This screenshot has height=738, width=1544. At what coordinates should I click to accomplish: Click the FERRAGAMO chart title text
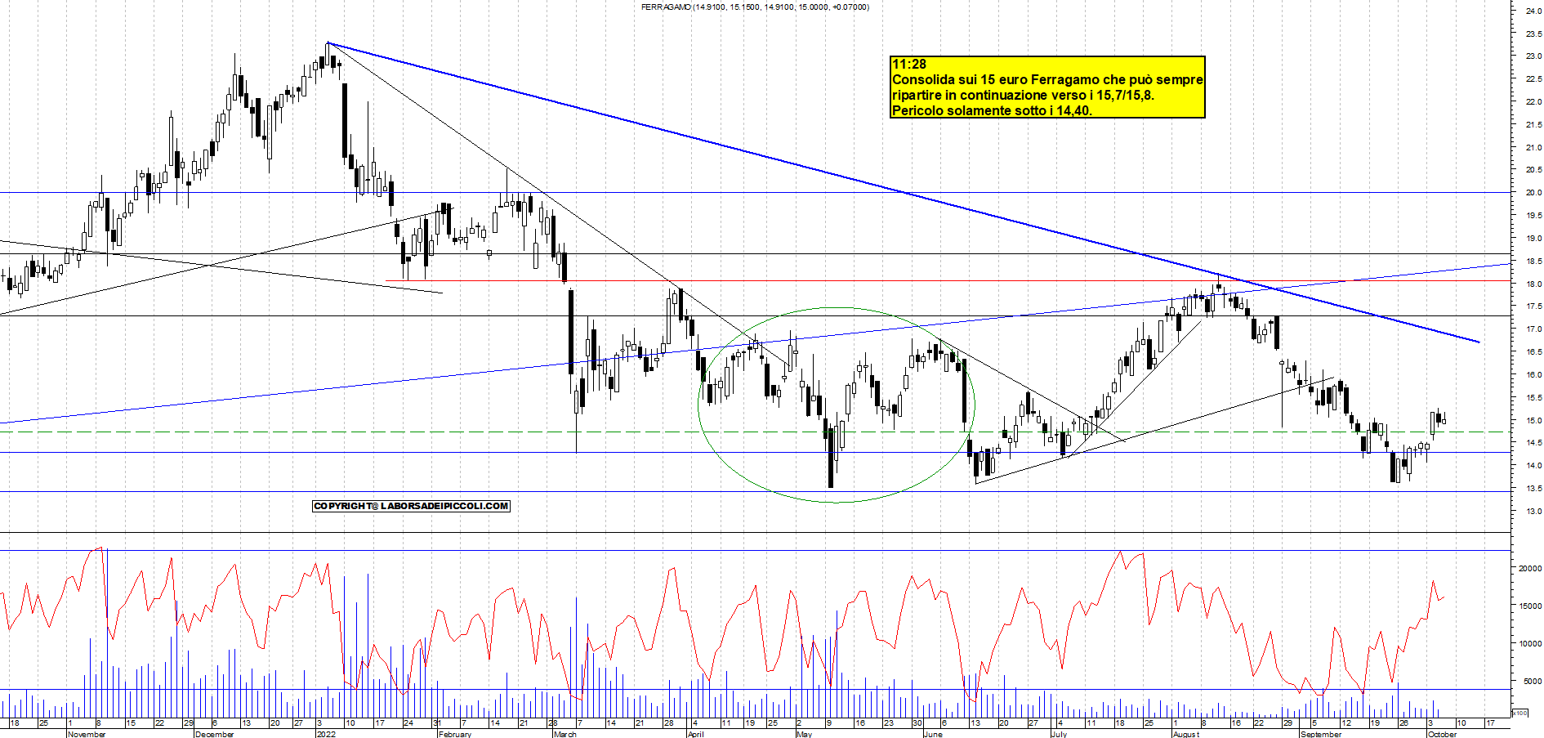pyautogui.click(x=755, y=7)
